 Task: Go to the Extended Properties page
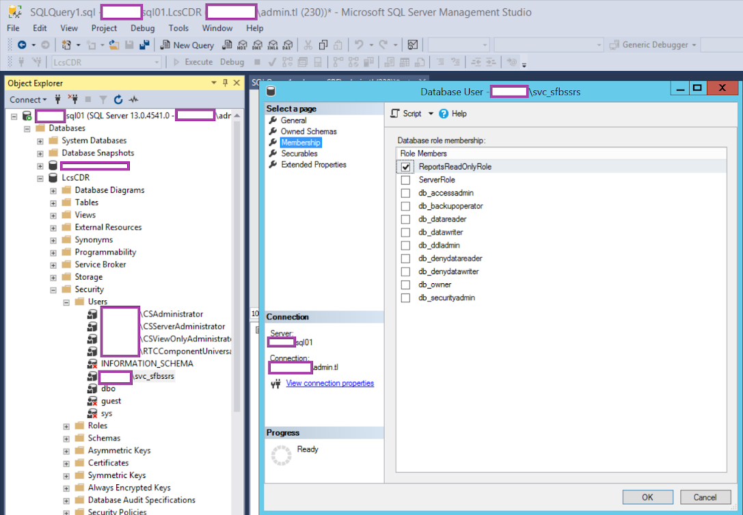pos(314,165)
